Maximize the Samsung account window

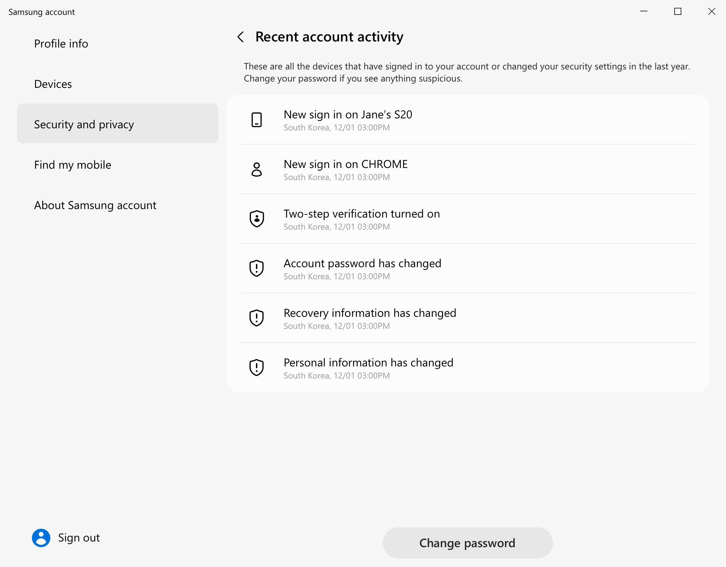click(x=677, y=12)
